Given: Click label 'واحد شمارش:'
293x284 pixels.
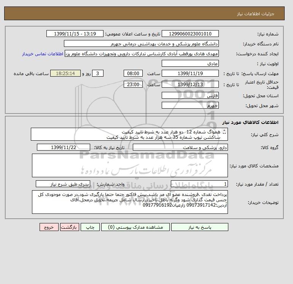Looking at the screenshot, I should pyautogui.click(x=110, y=184).
